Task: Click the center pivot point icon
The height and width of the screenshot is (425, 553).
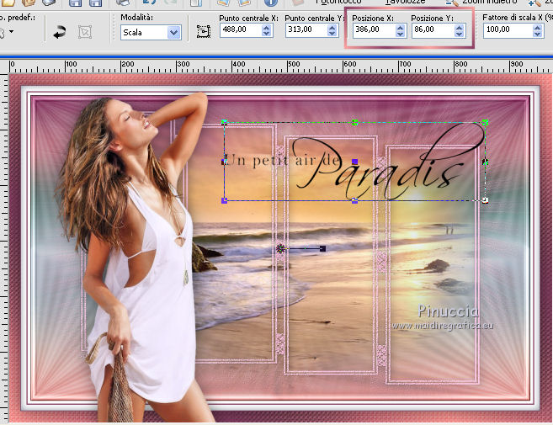Action: (204, 31)
